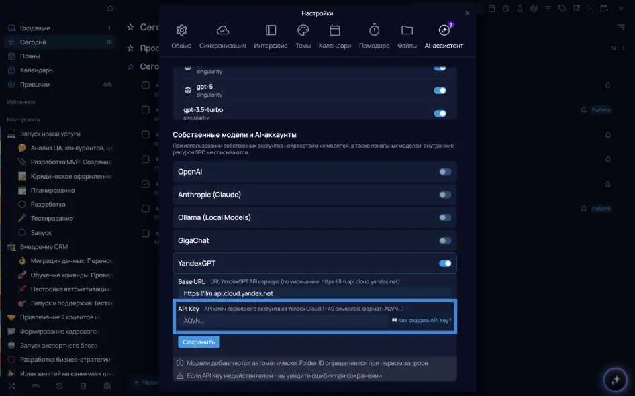
Task: Click the shuffle arrows icon in sidebar footer
Action: coord(11,386)
